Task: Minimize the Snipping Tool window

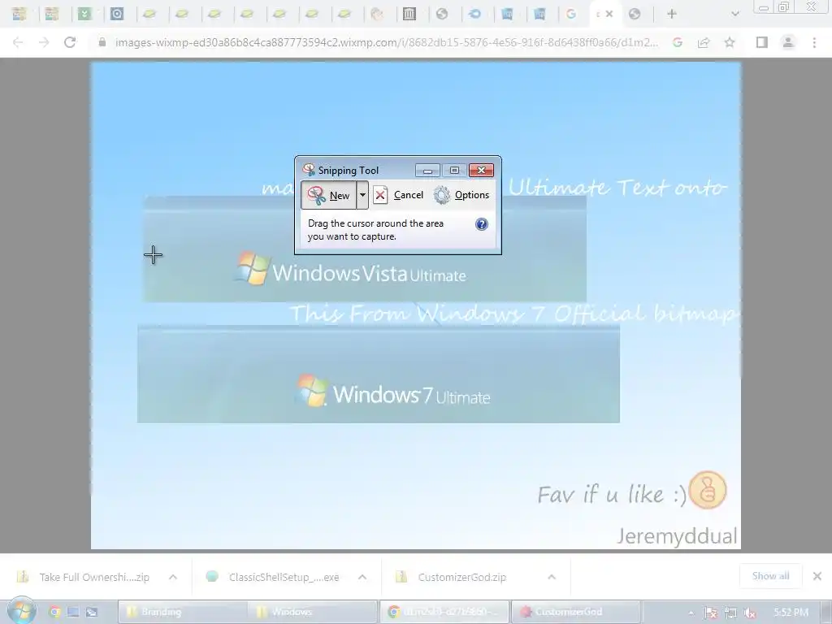Action: [427, 171]
